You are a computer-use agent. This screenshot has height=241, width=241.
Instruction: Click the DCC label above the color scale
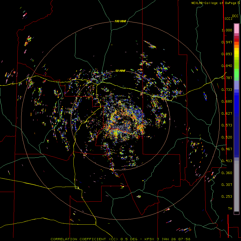click(235, 16)
